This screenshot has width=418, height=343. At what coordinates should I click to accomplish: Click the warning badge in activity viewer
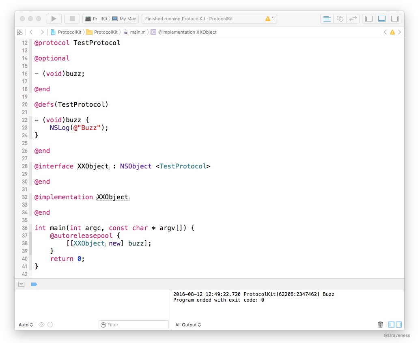269,19
